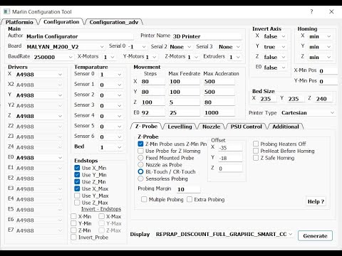Click the Printer Name field
The width and height of the screenshot is (342, 256).
pyautogui.click(x=207, y=36)
